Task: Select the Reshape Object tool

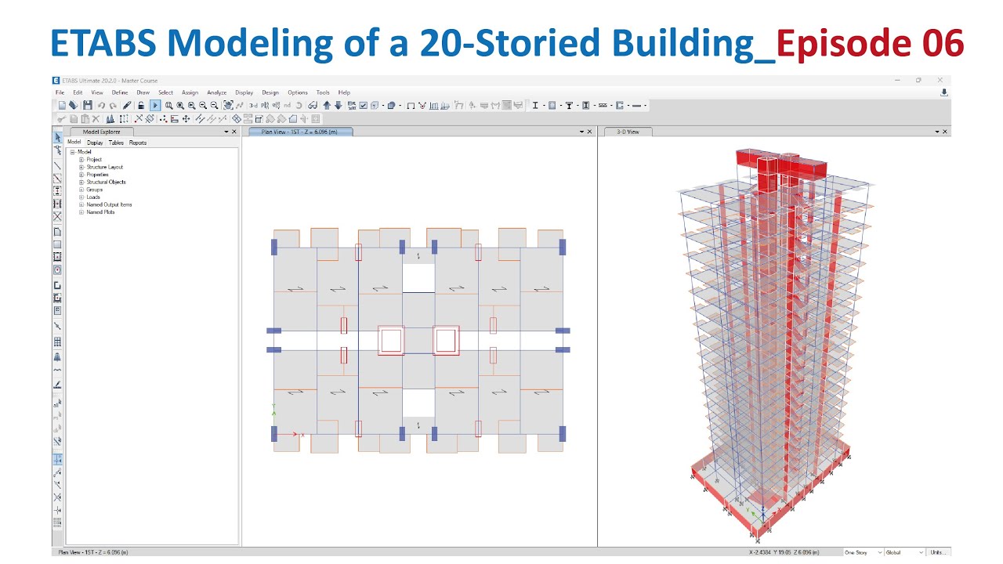Action: pyautogui.click(x=57, y=150)
